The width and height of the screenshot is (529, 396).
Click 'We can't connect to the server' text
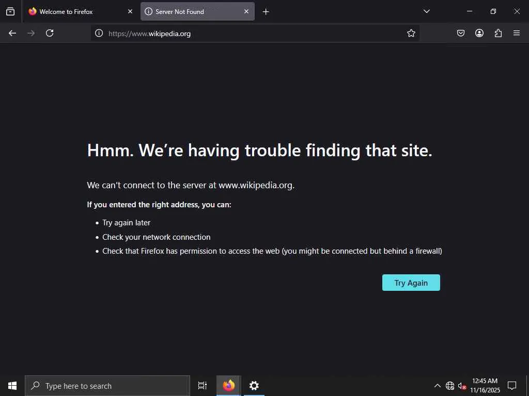click(191, 185)
